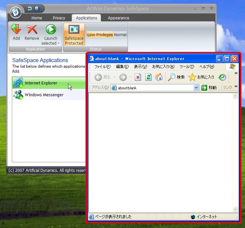
Task: Click the page icon in IE status bar
Action: tap(91, 217)
